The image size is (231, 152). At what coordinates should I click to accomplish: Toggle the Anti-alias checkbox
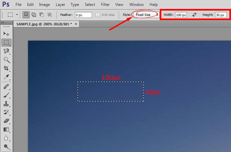(98, 15)
